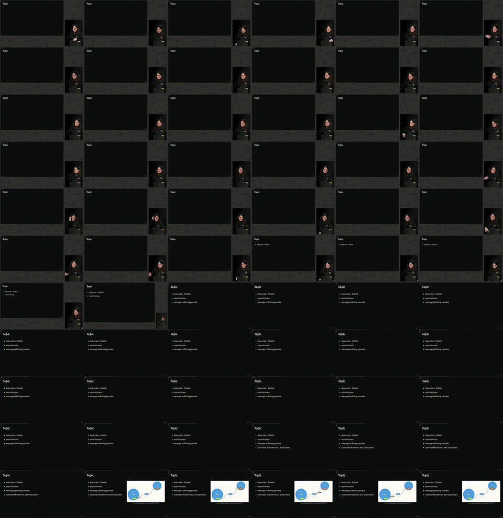Select the last frame before 'Subscribe / Publish' appears

pos(210,258)
